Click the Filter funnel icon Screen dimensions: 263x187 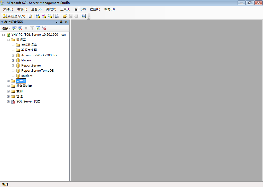tap(32, 28)
